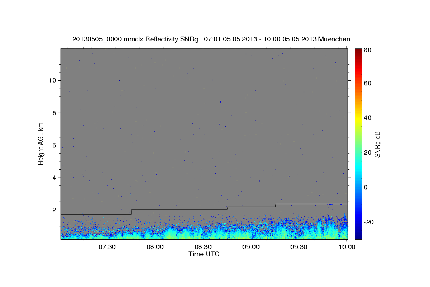Click the 'SNRg dB' colorbar label

tap(377, 144)
